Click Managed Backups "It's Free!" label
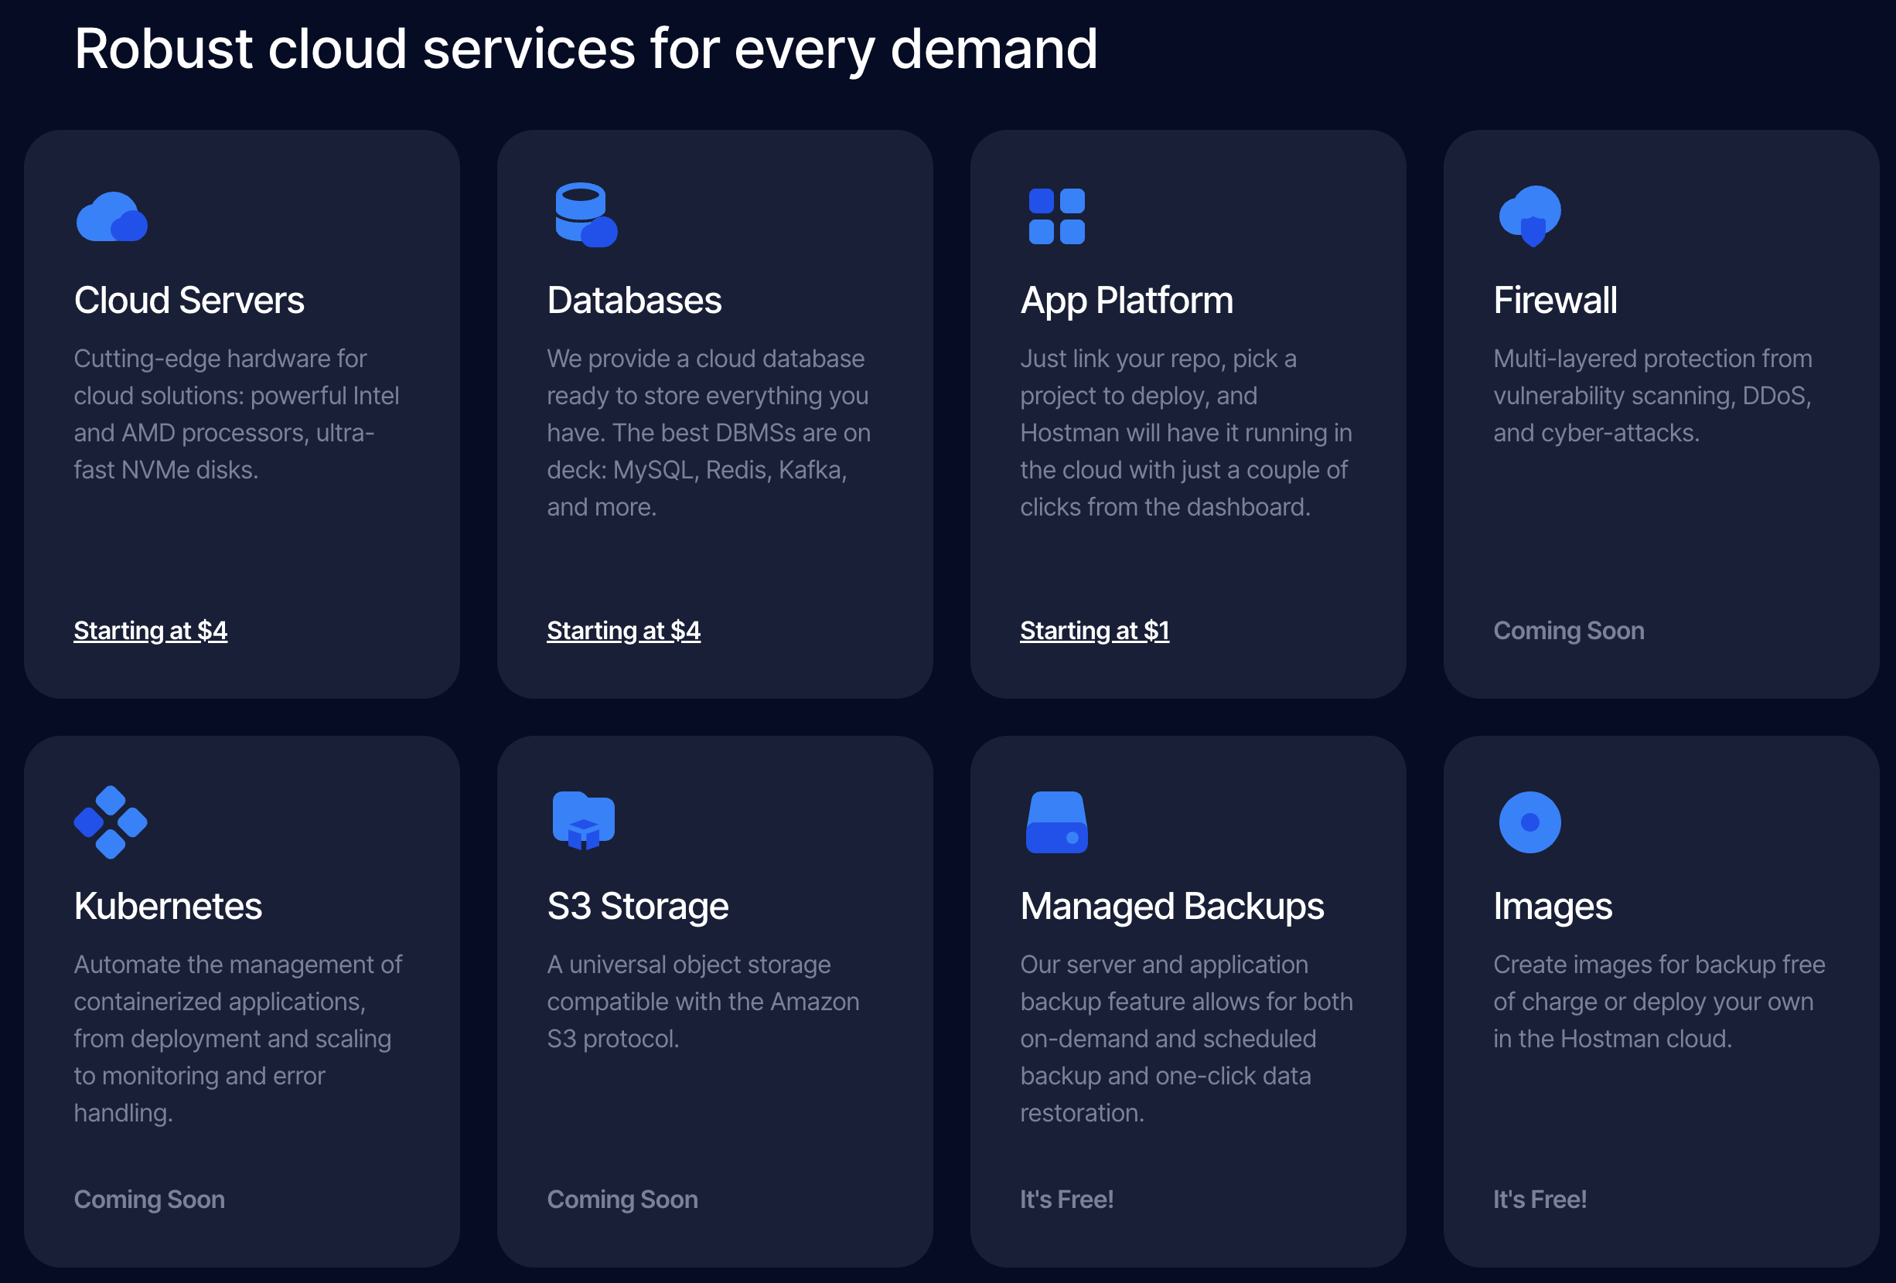The image size is (1896, 1283). [1066, 1199]
